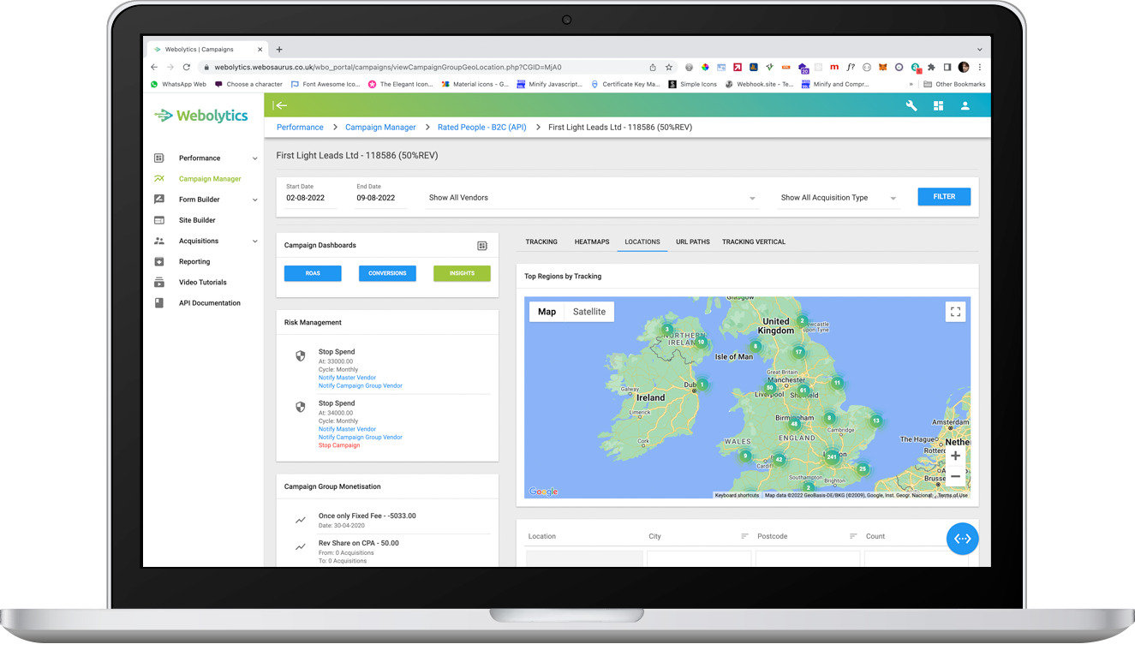Click the blue FILTER button
The width and height of the screenshot is (1135, 668).
[x=944, y=197]
